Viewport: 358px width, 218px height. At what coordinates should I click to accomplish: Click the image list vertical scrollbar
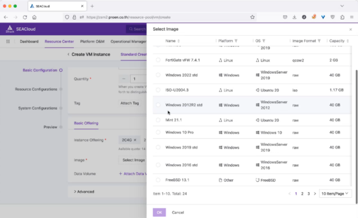pos(356,136)
